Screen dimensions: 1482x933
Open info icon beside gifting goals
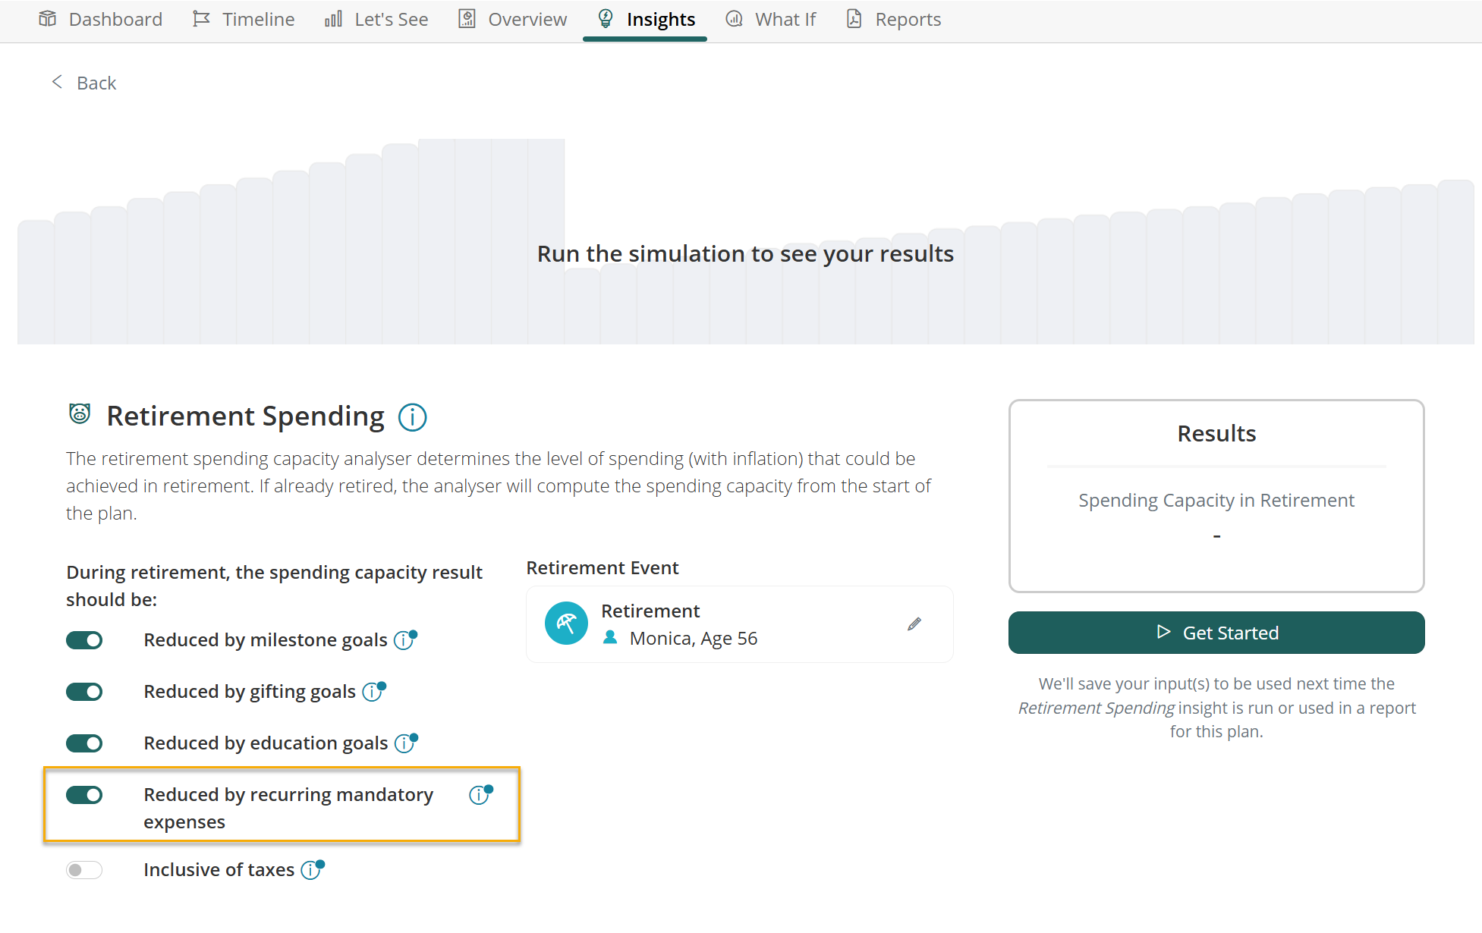coord(373,692)
